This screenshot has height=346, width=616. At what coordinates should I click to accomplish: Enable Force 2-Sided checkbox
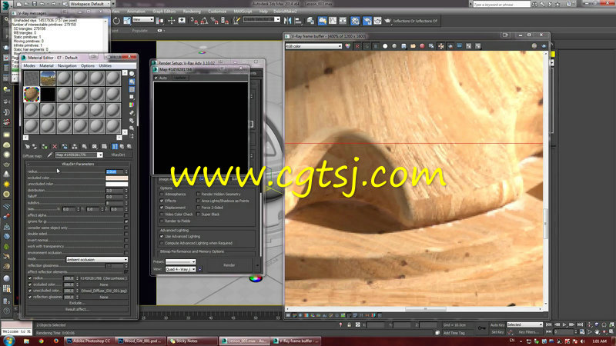click(198, 208)
